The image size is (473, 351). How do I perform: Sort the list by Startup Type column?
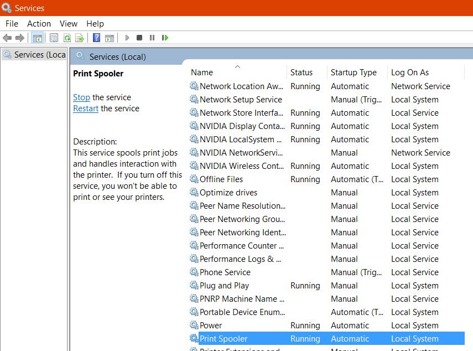pyautogui.click(x=354, y=73)
